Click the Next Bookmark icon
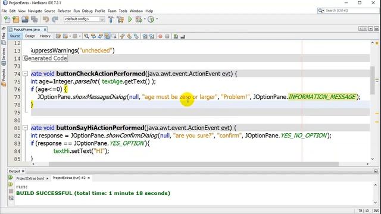The height and width of the screenshot is (214, 381). (129, 36)
